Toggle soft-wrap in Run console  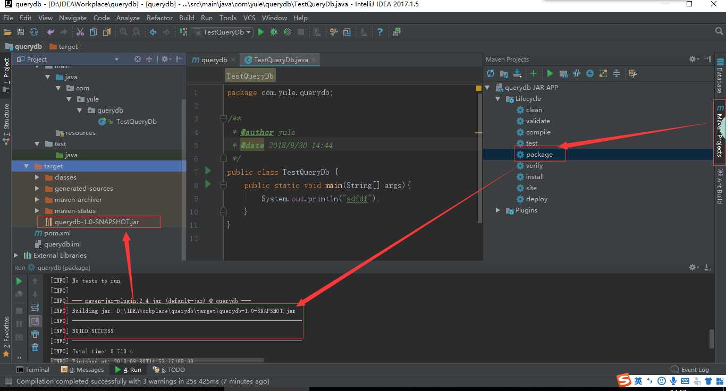pyautogui.click(x=35, y=308)
